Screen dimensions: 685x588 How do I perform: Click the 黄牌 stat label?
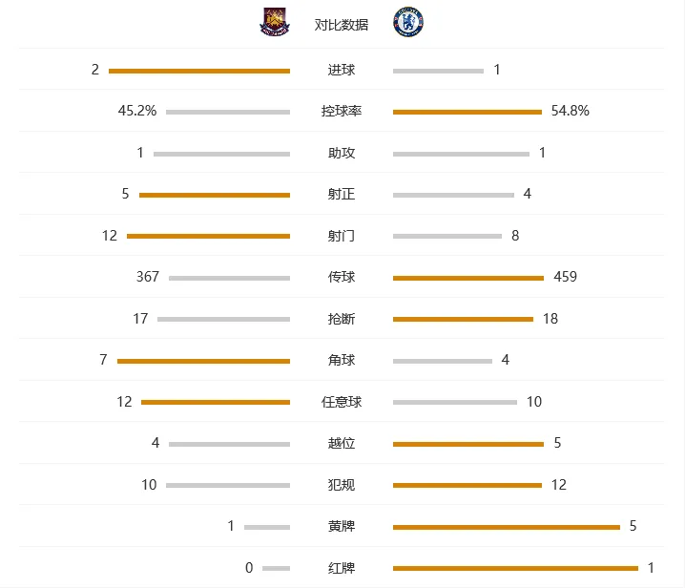[x=342, y=526]
